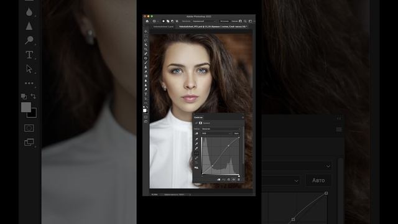
Task: Click the enlarged gray foreground color swatch
Action: click(x=26, y=107)
